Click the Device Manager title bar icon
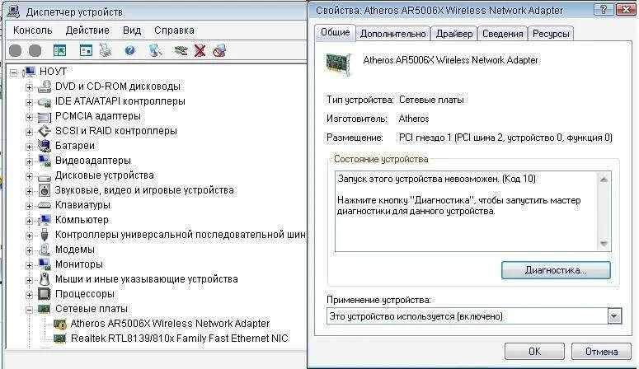 [x=13, y=12]
